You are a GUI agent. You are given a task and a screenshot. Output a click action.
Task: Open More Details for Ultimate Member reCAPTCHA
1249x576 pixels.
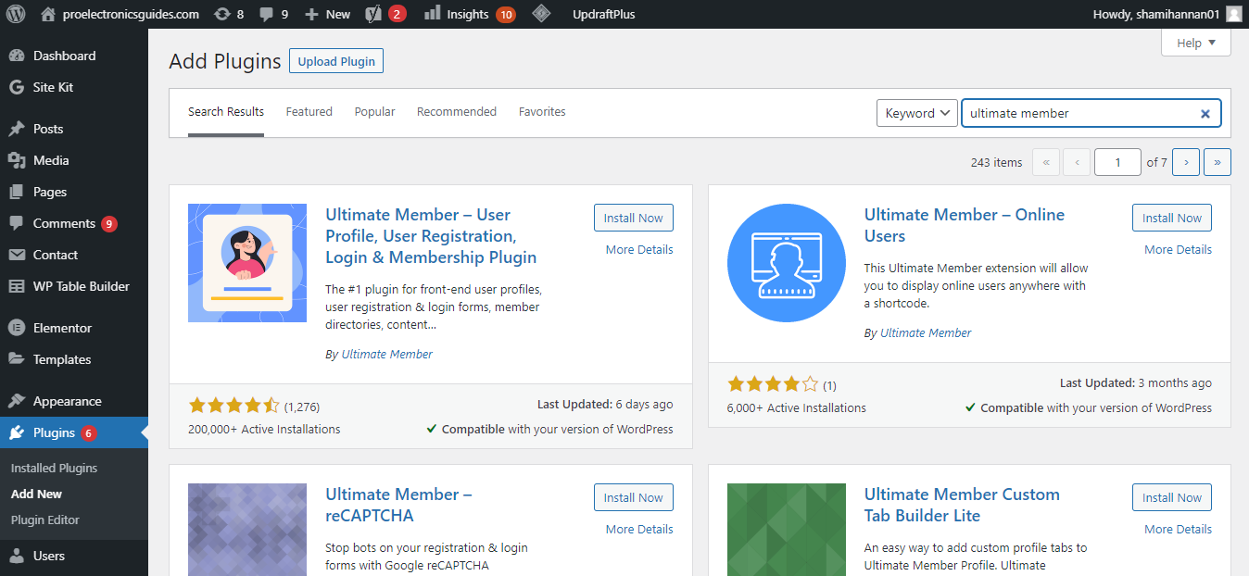(x=638, y=529)
